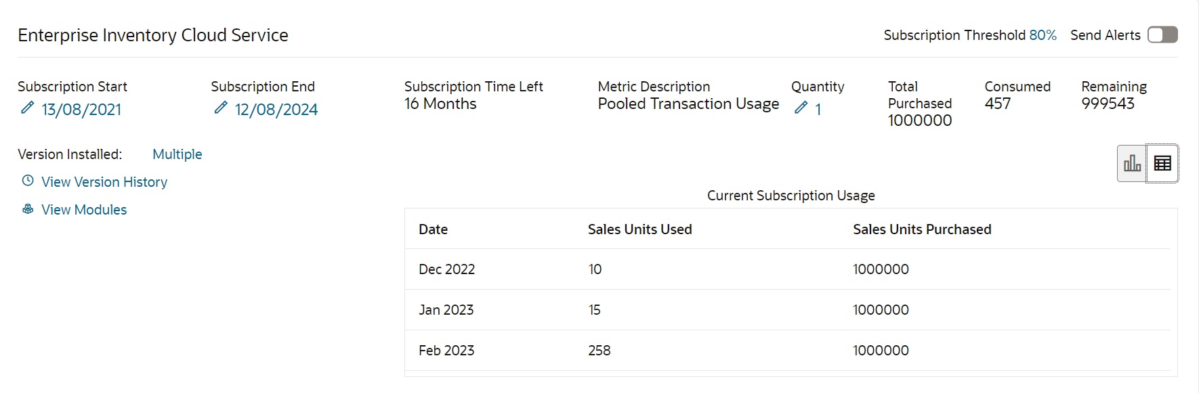
Task: Click 13/08/2021 start date
Action: tap(81, 110)
